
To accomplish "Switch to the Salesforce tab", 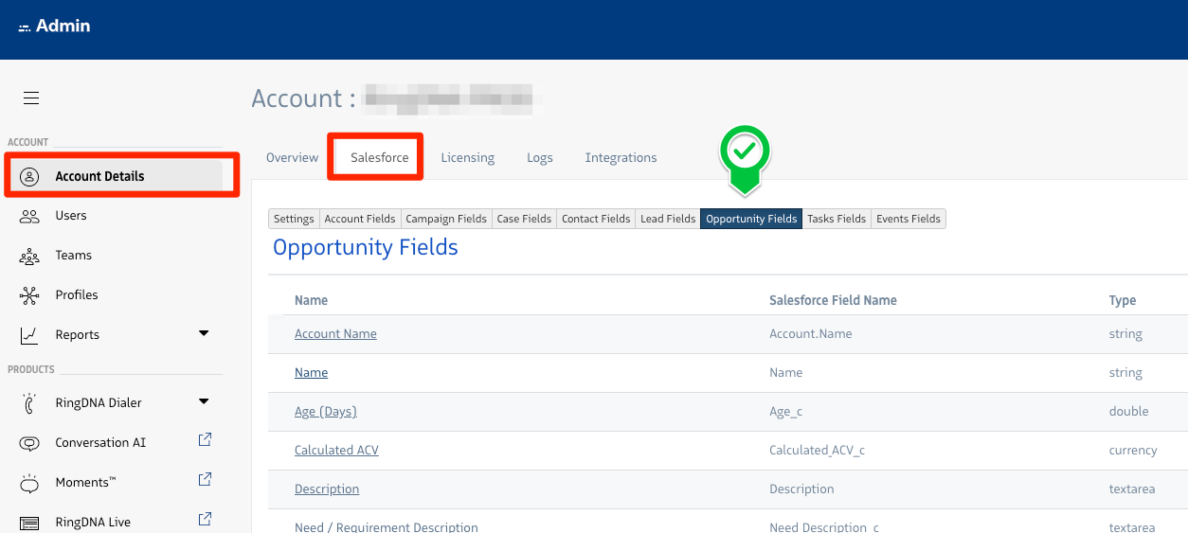I will pyautogui.click(x=380, y=158).
